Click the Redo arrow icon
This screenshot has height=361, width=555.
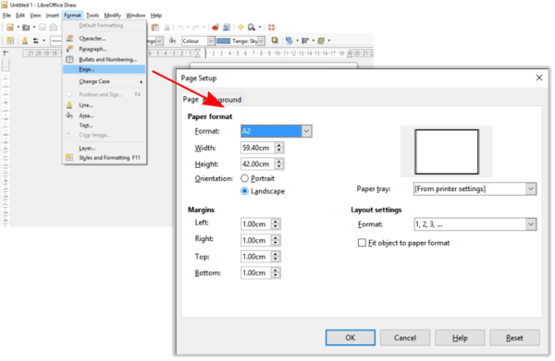tap(196, 27)
